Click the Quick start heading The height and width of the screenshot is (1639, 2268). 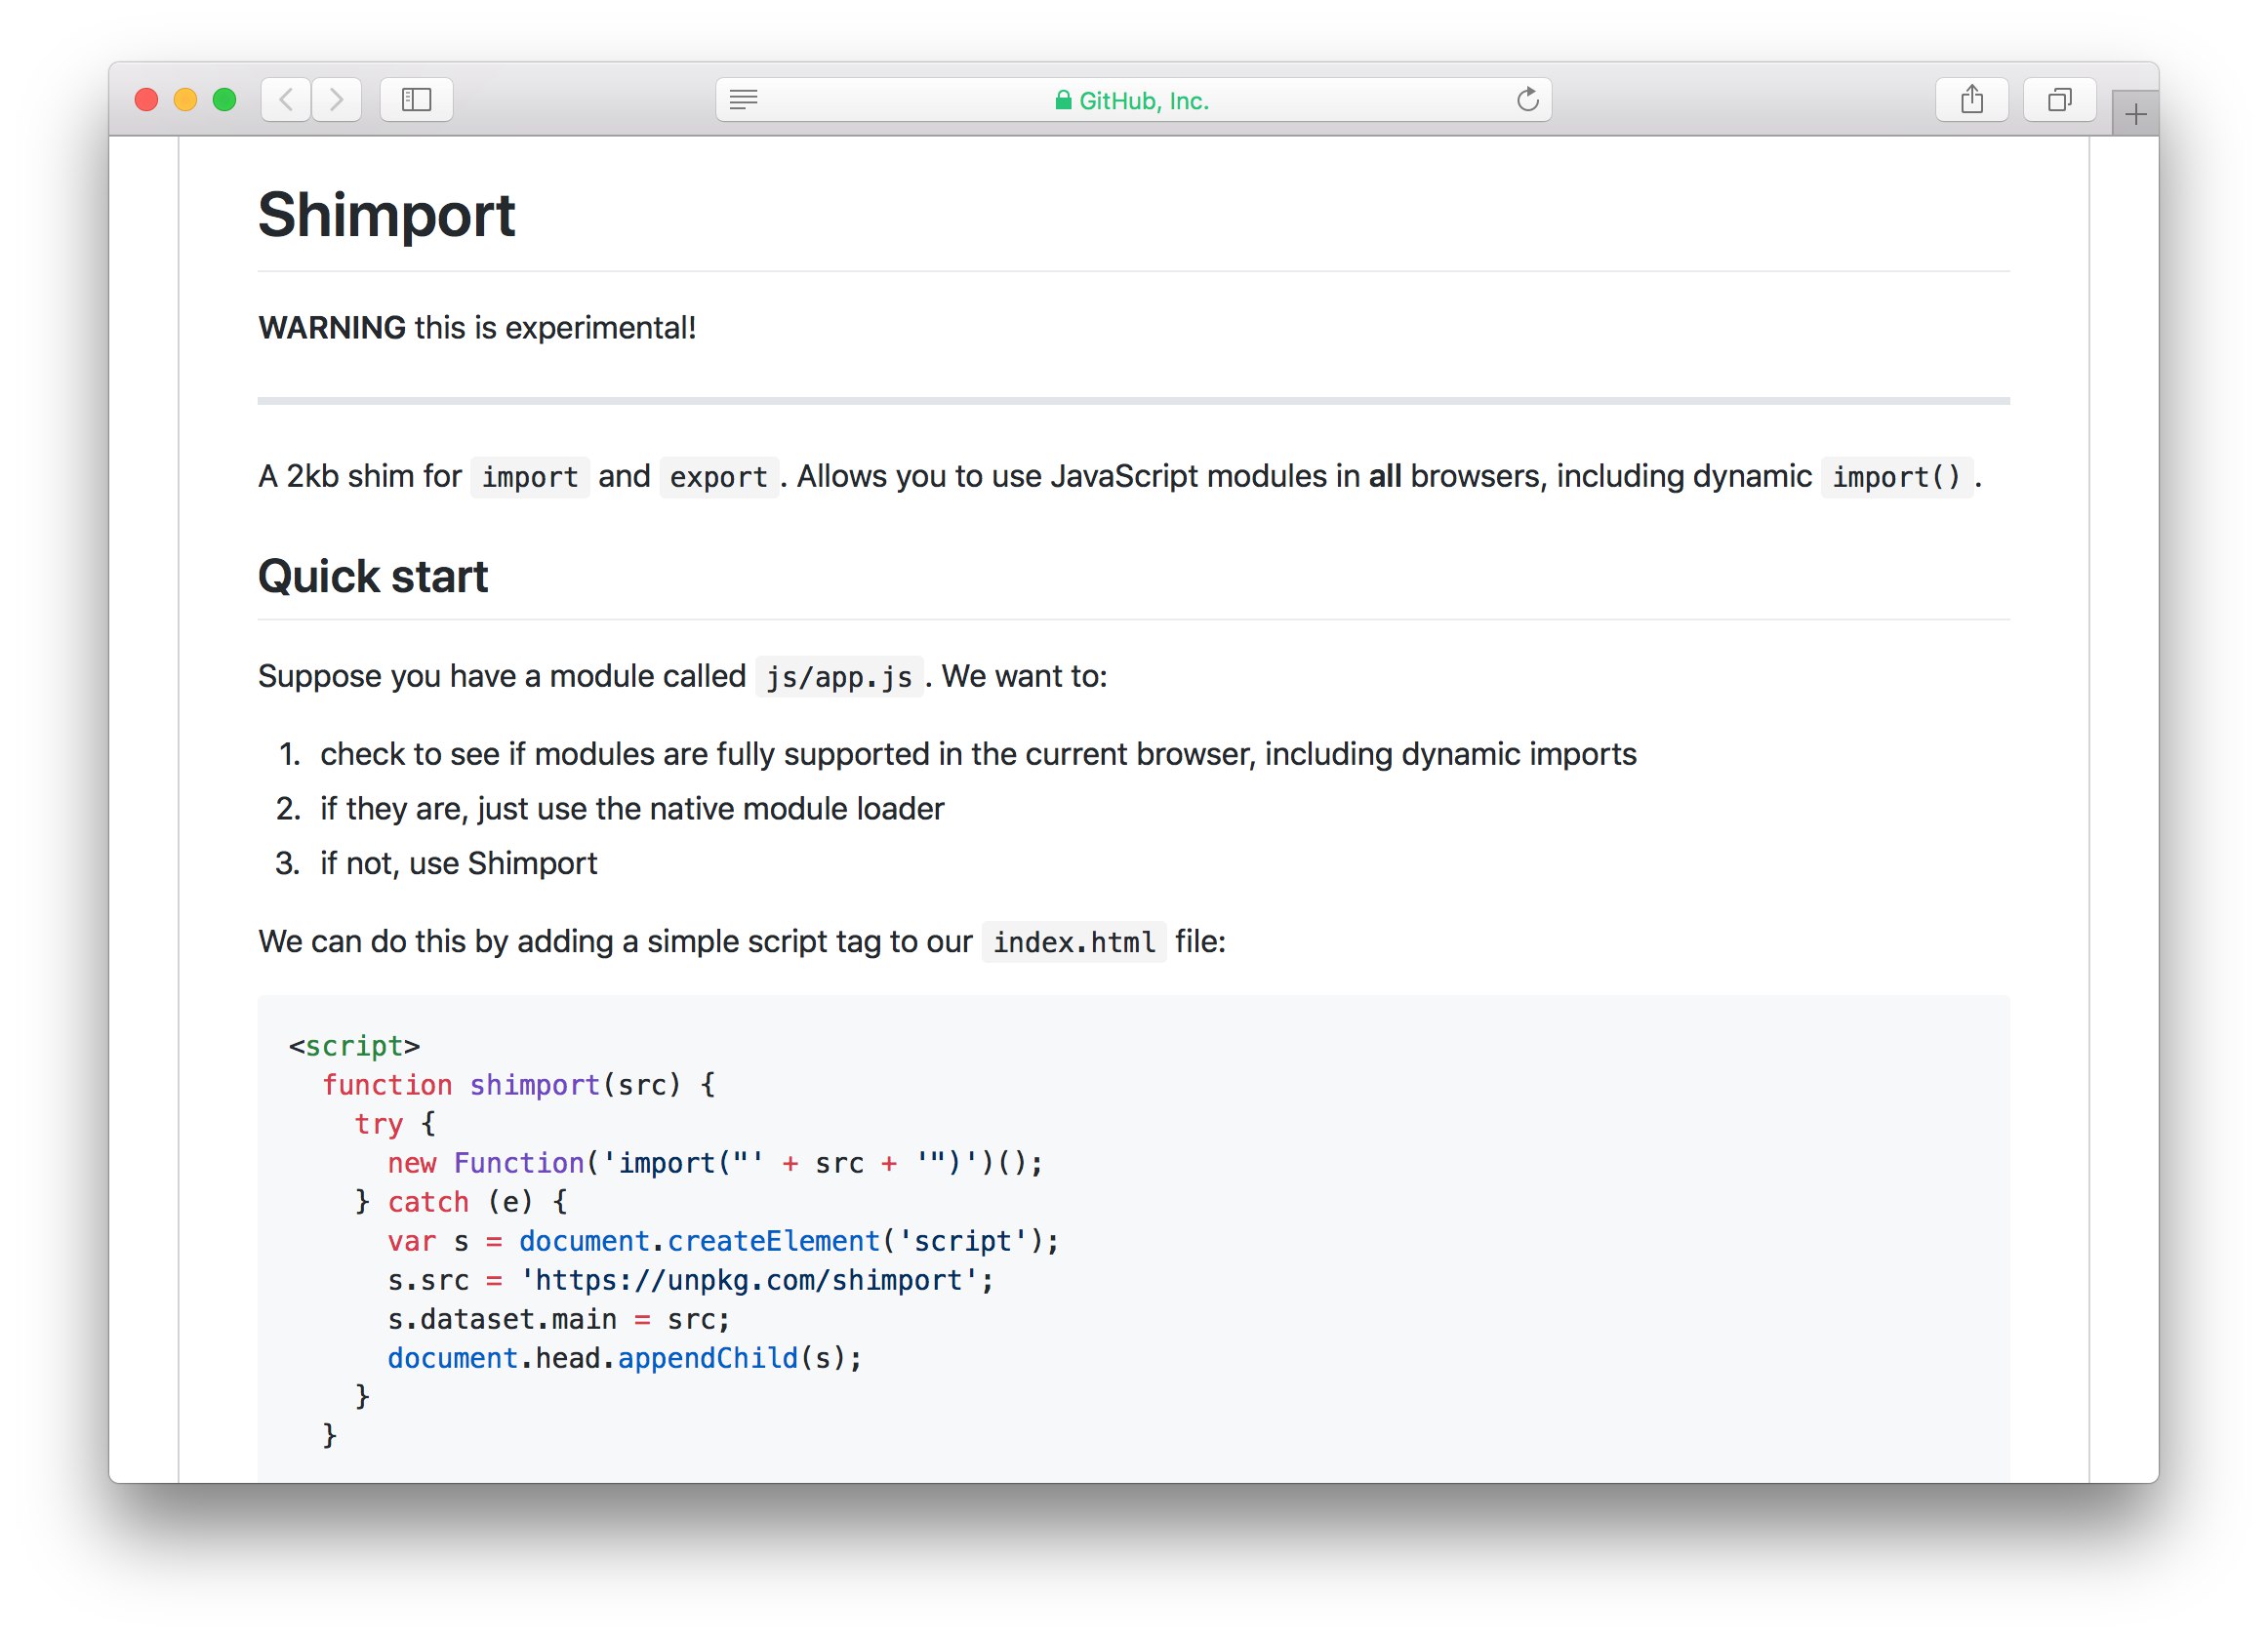click(x=373, y=577)
